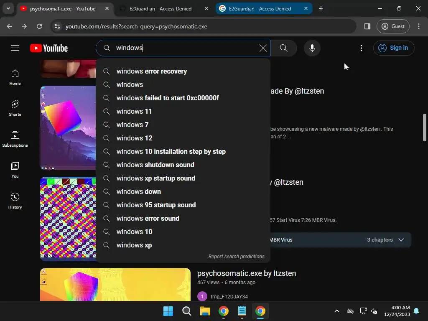This screenshot has width=428, height=321.
Task: Reload the current page
Action: point(39,26)
